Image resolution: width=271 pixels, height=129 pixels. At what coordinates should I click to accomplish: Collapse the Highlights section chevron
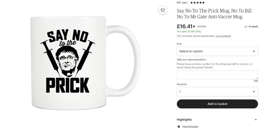[256, 120]
